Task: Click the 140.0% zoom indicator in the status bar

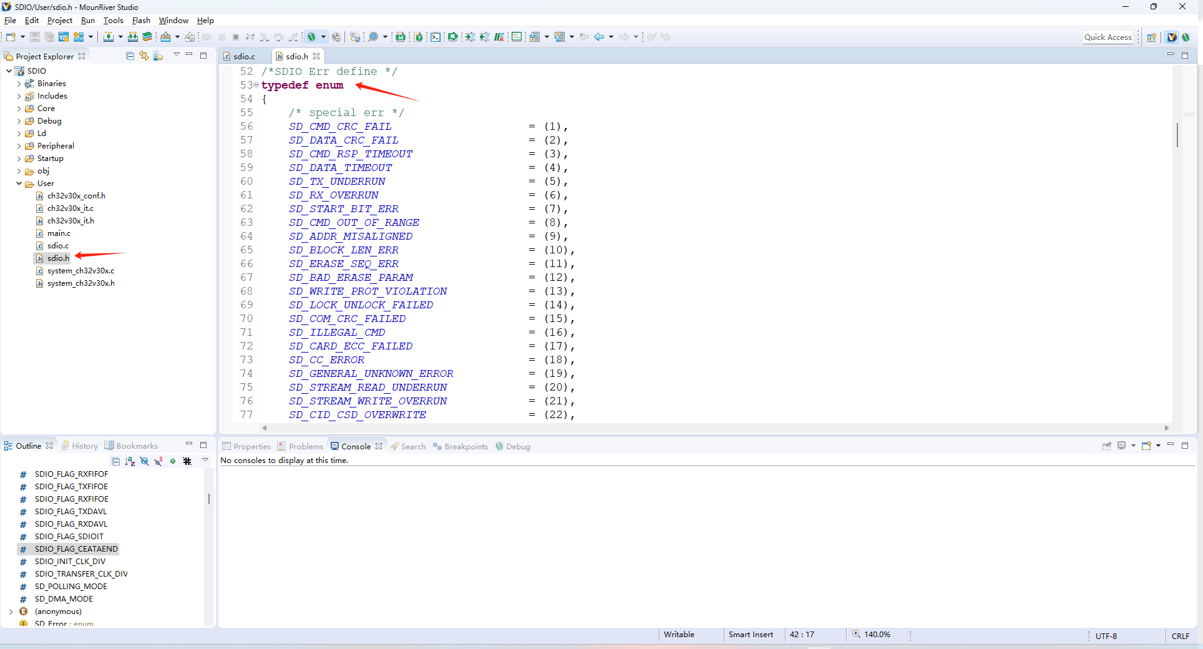Action: tap(872, 634)
